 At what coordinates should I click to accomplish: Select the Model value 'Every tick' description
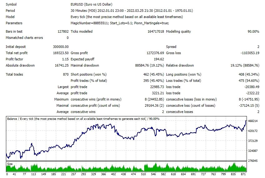pos(127,17)
